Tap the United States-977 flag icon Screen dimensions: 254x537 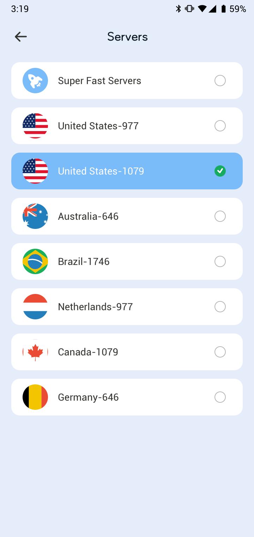[35, 126]
